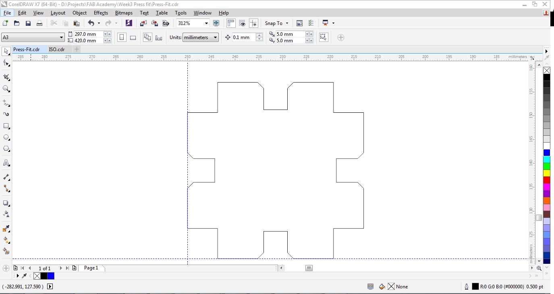Select the Smart Fill tool
The height and width of the screenshot is (294, 554).
[x=6, y=251]
